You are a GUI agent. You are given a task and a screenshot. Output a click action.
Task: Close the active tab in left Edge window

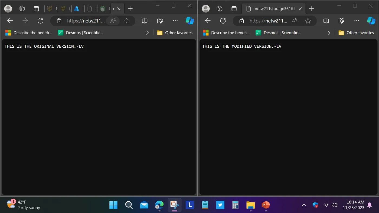pos(119,9)
